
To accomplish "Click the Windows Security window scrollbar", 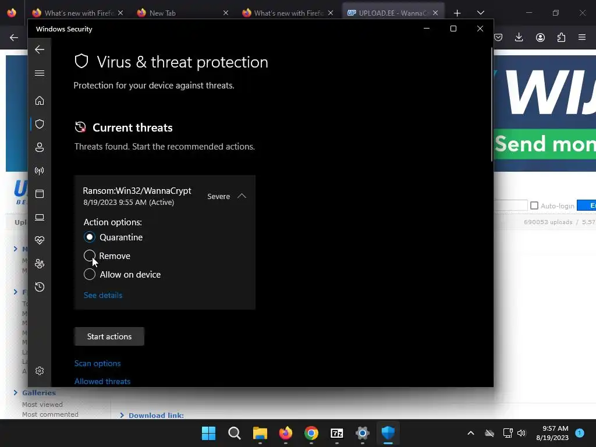I will click(x=491, y=105).
